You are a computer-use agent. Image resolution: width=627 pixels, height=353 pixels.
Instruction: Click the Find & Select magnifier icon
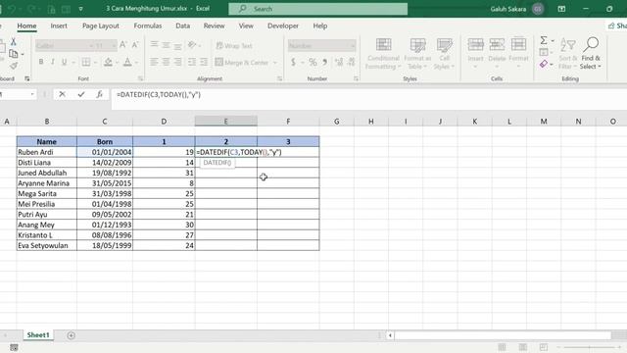pyautogui.click(x=591, y=45)
